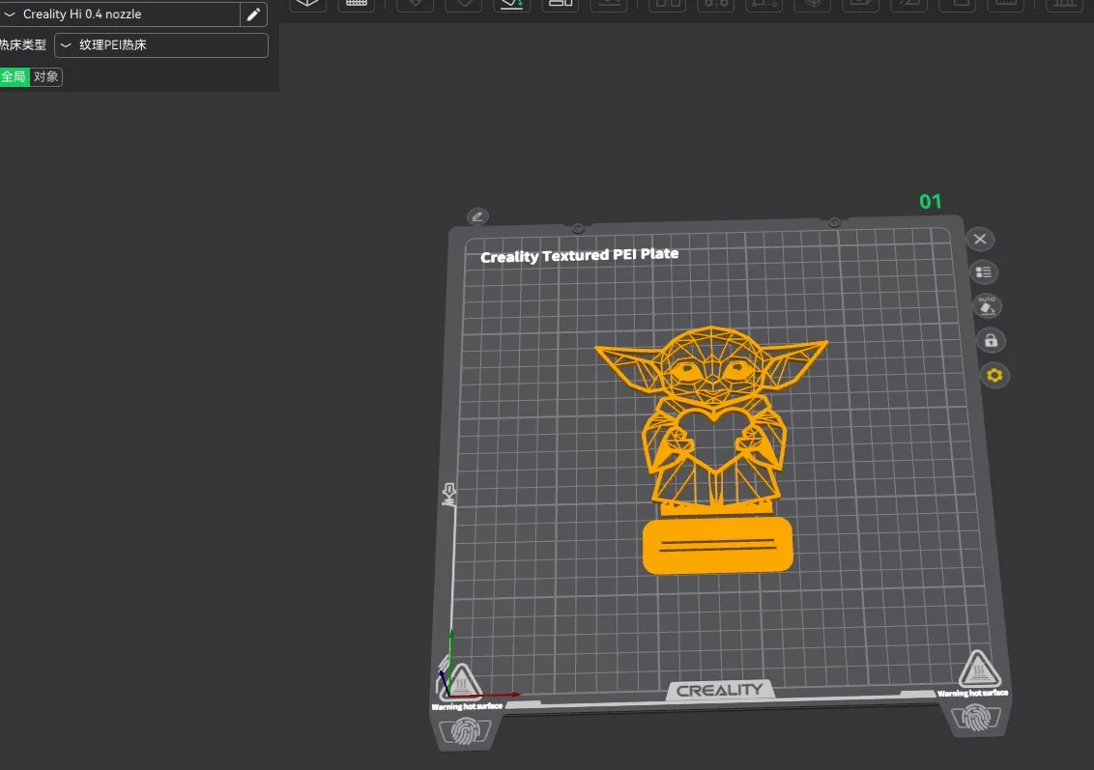
Task: Select the orange model's solid base
Action: point(717,546)
